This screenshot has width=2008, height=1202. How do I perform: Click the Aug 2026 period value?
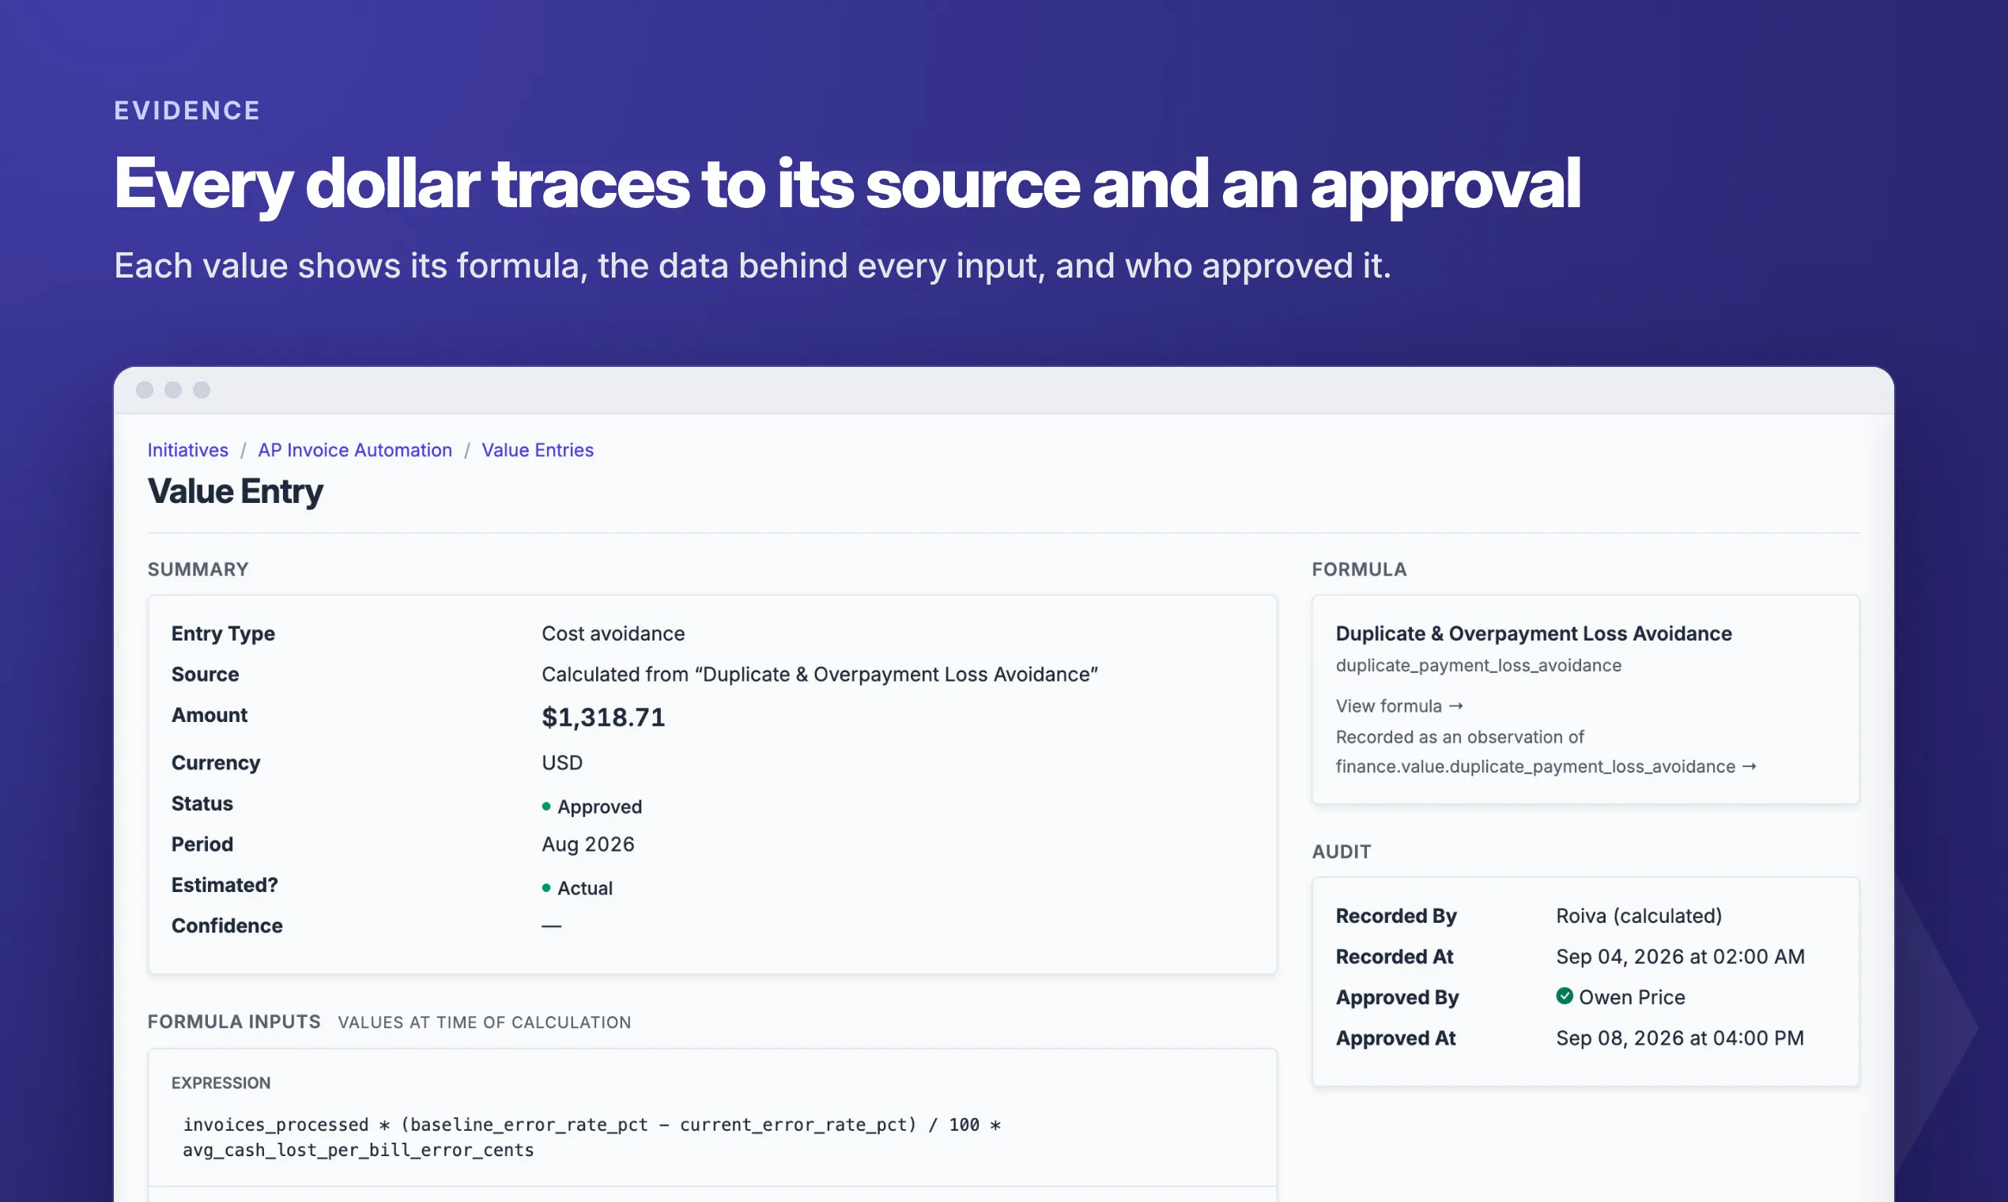pos(588,844)
